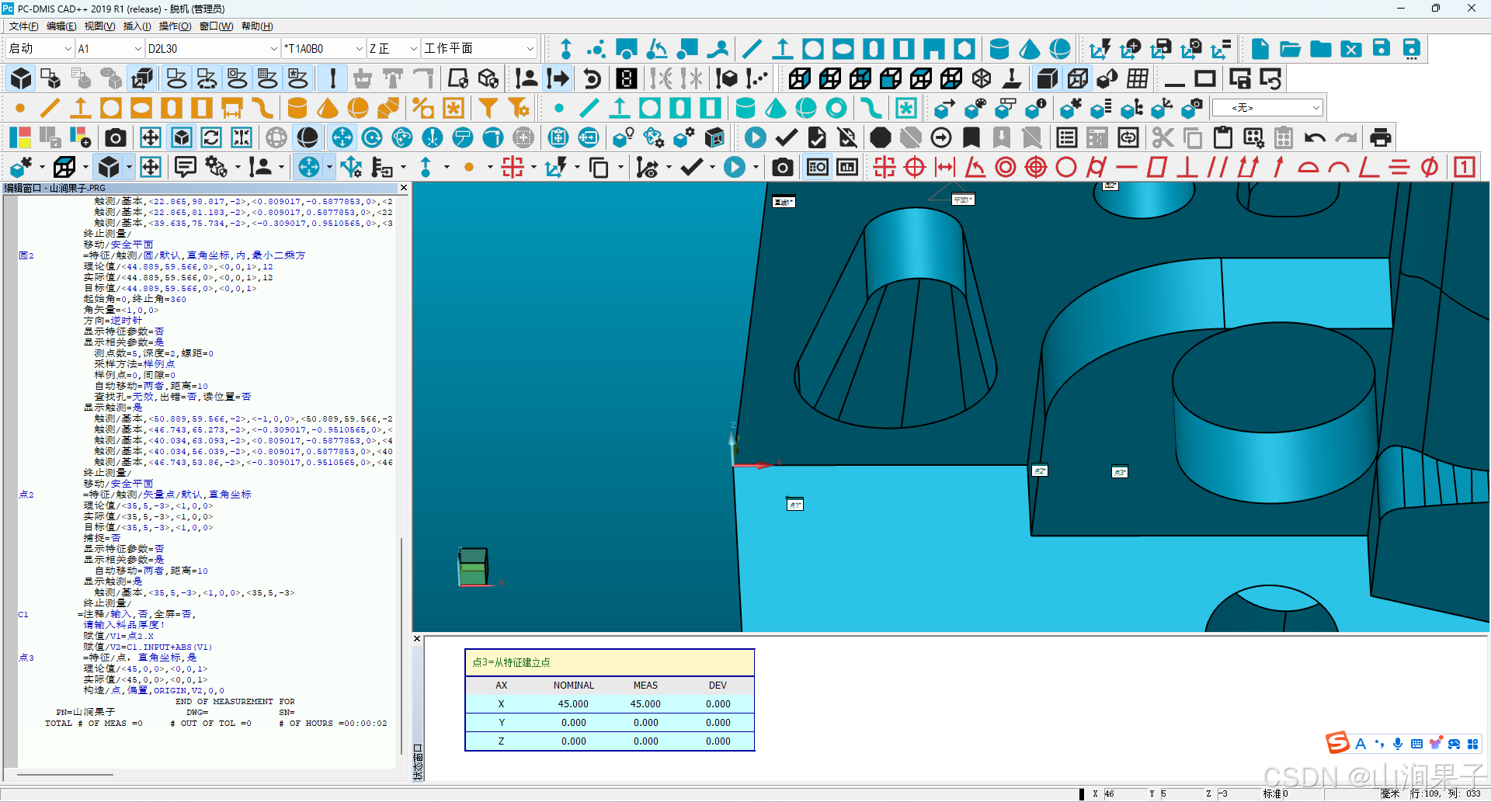Image resolution: width=1491 pixels, height=802 pixels.
Task: Open the 插入(I) menu
Action: pyautogui.click(x=137, y=26)
